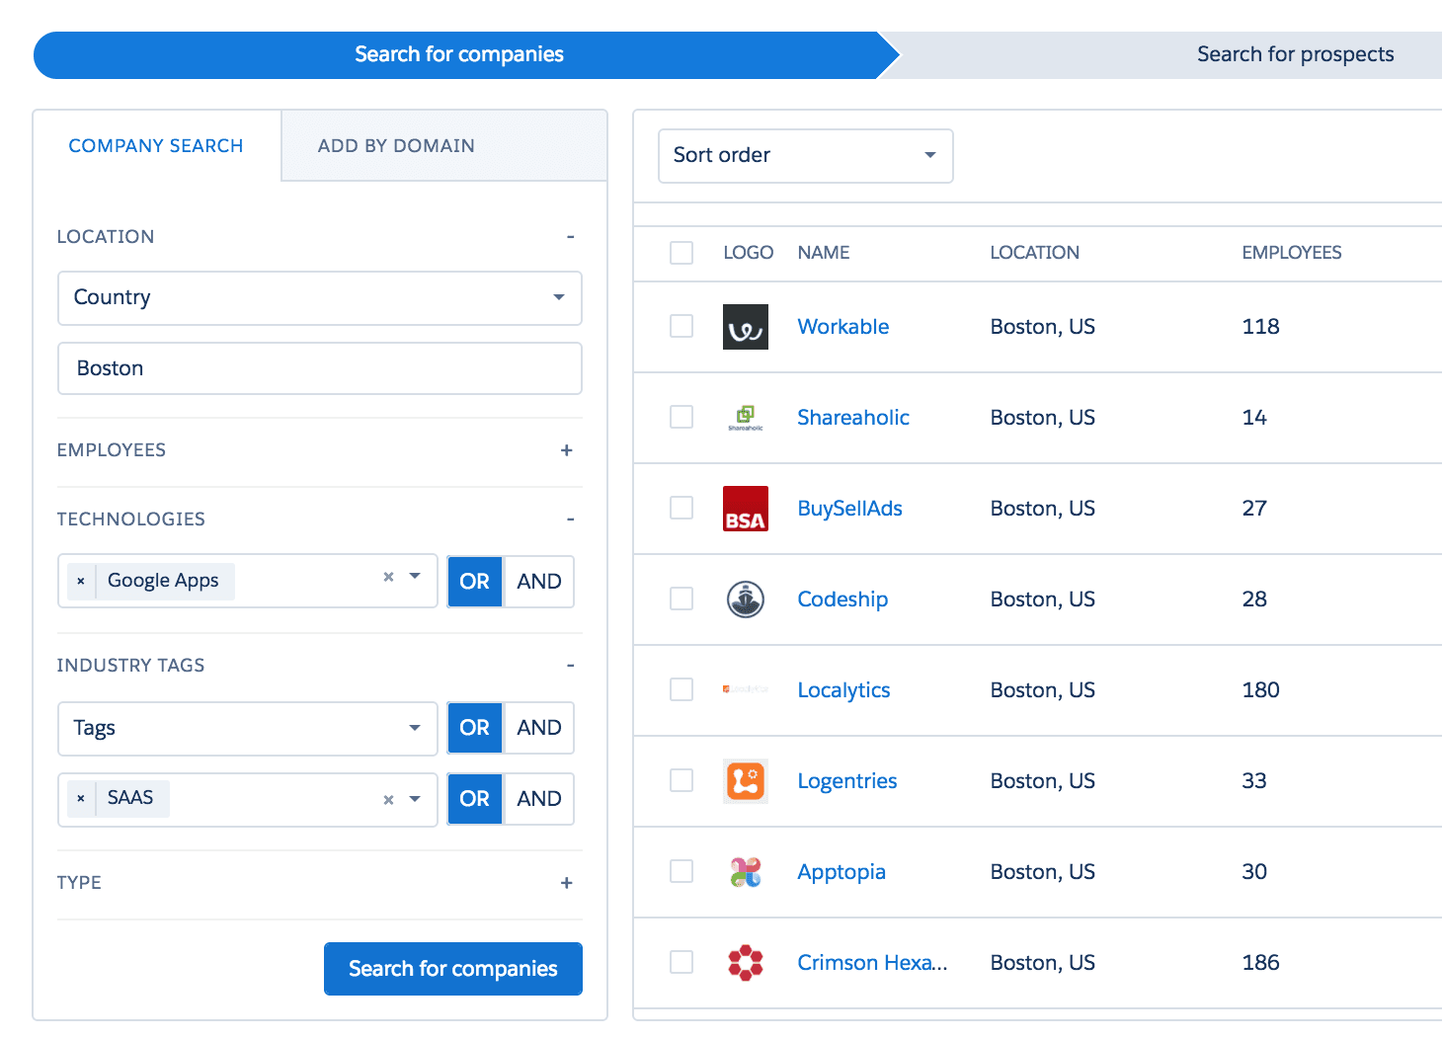Open the Workable company link
This screenshot has width=1442, height=1039.
843,327
